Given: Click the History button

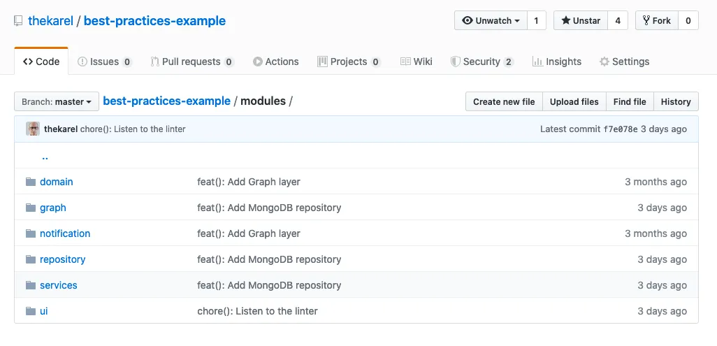Looking at the screenshot, I should tap(676, 101).
